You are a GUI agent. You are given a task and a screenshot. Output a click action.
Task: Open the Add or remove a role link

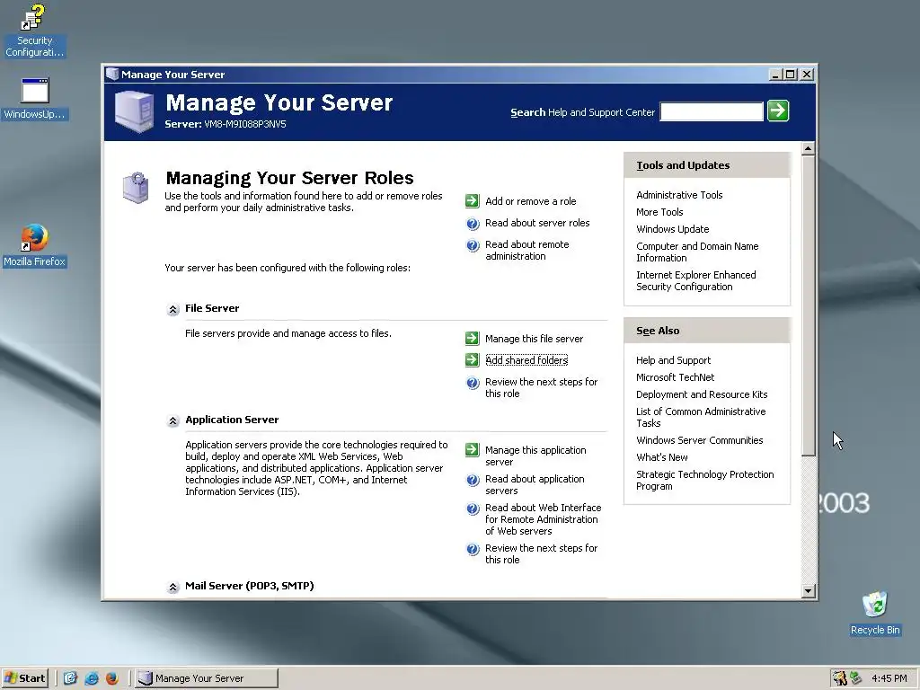pos(530,201)
